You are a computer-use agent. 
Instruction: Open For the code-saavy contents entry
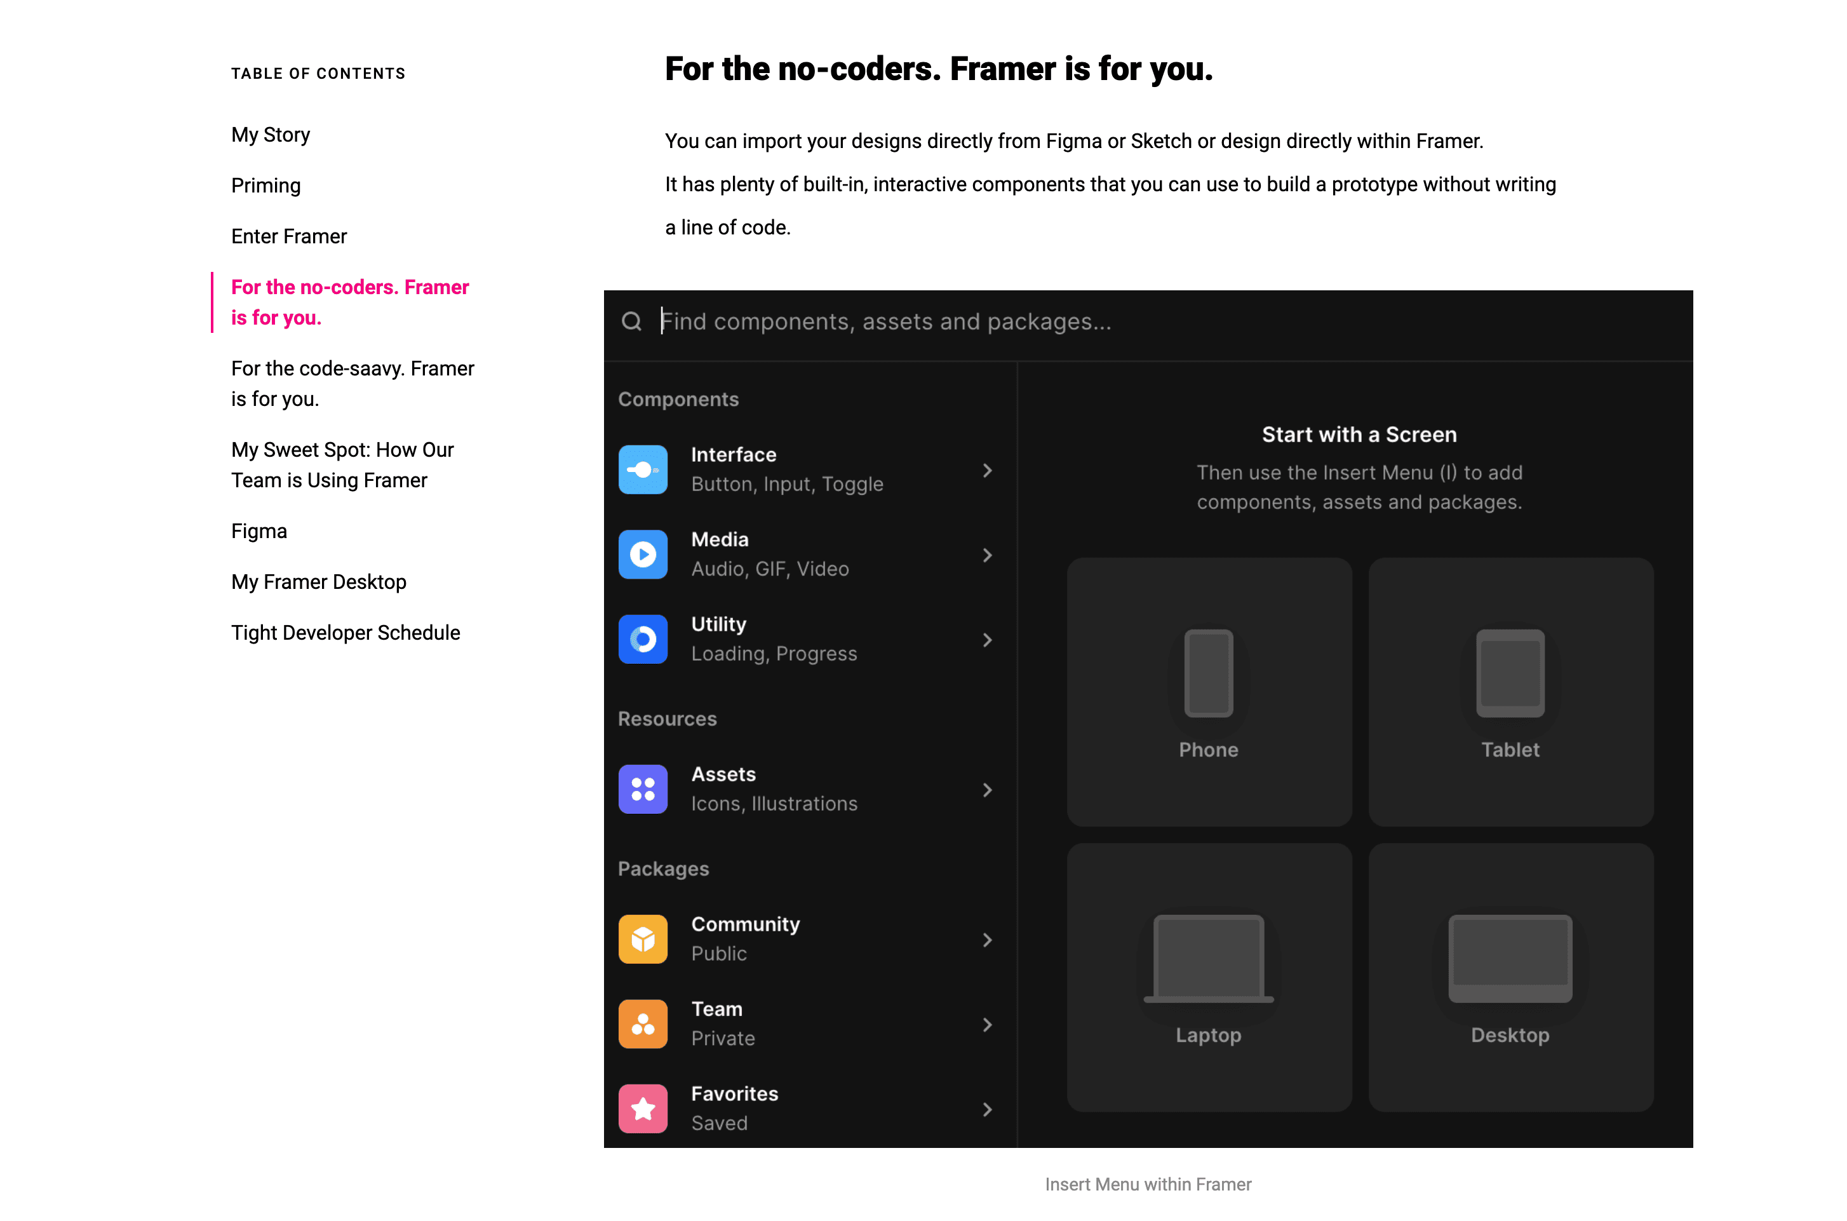[352, 383]
